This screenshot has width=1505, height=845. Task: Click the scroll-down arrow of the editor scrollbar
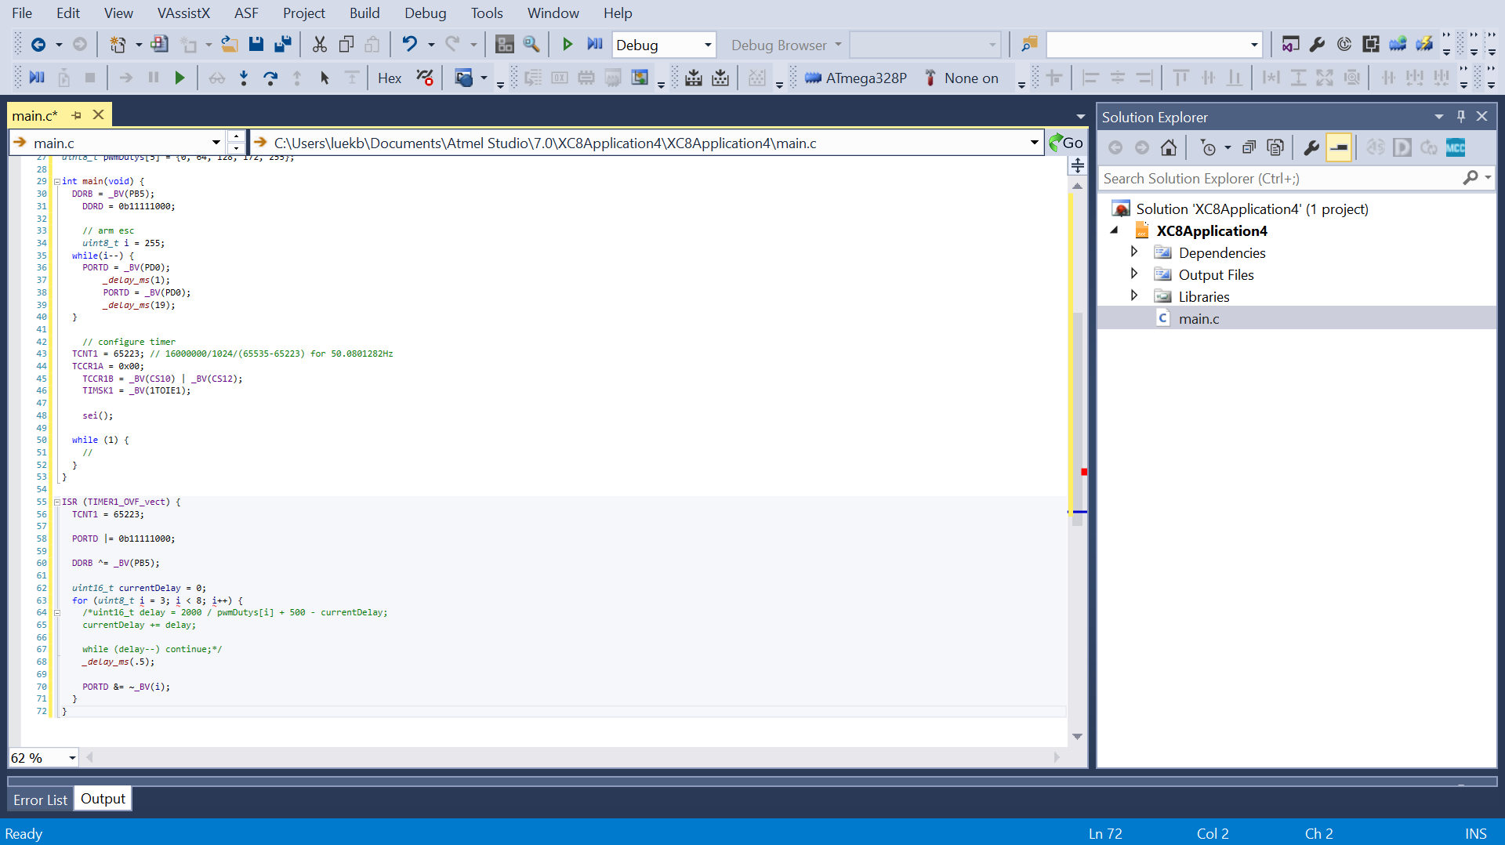pyautogui.click(x=1078, y=737)
